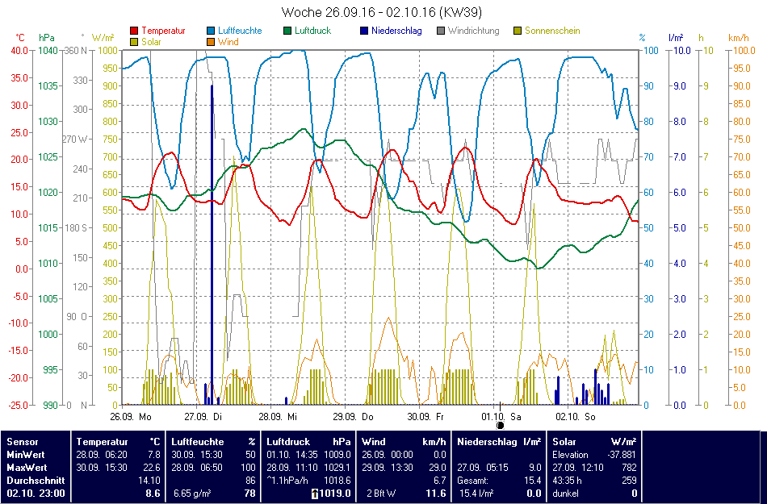This screenshot has height=504, width=767.
Task: Click the olive Sonnenschein legend swatch
Action: point(518,31)
